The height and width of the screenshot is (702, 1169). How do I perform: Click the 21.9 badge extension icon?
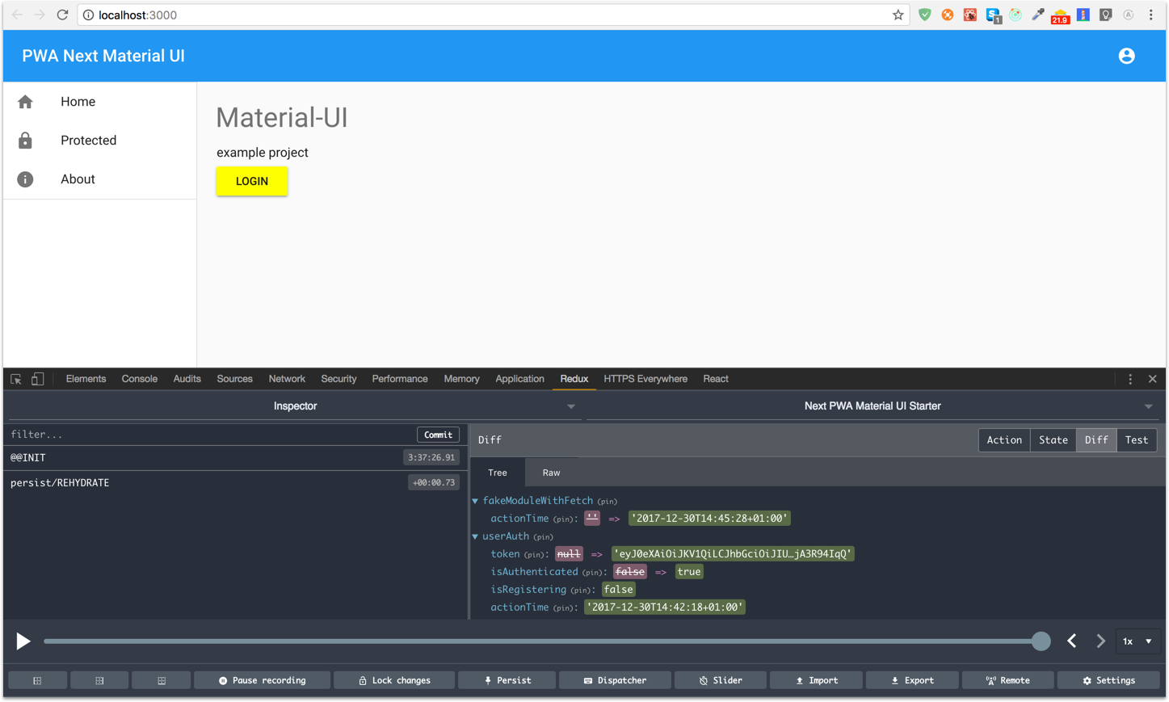tap(1060, 16)
